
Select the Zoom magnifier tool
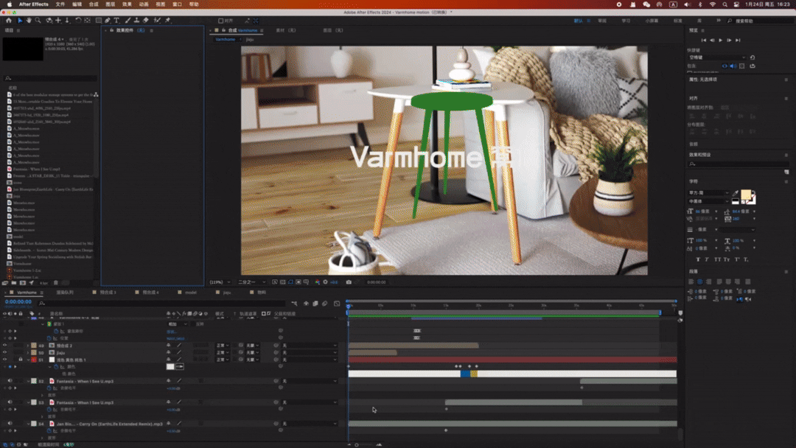tap(38, 21)
